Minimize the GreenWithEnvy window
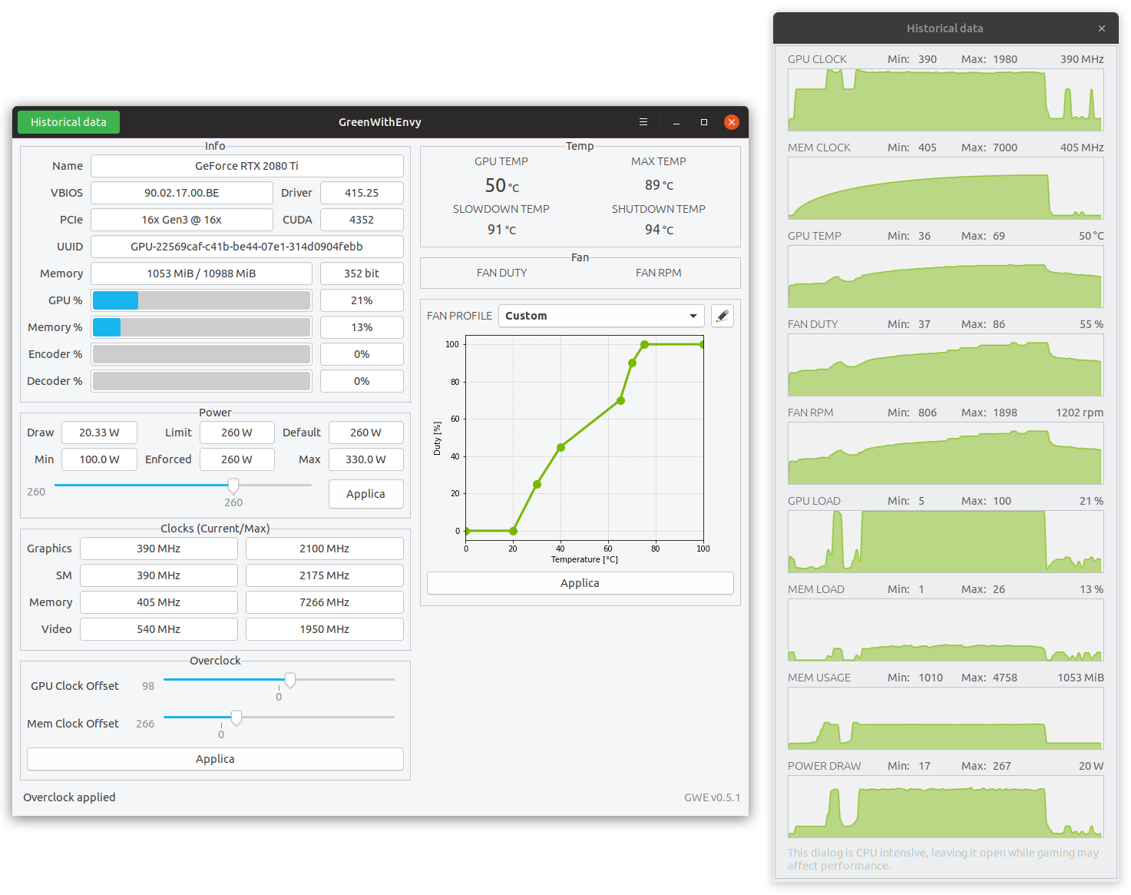Viewport: 1131px width, 895px height. pos(676,122)
